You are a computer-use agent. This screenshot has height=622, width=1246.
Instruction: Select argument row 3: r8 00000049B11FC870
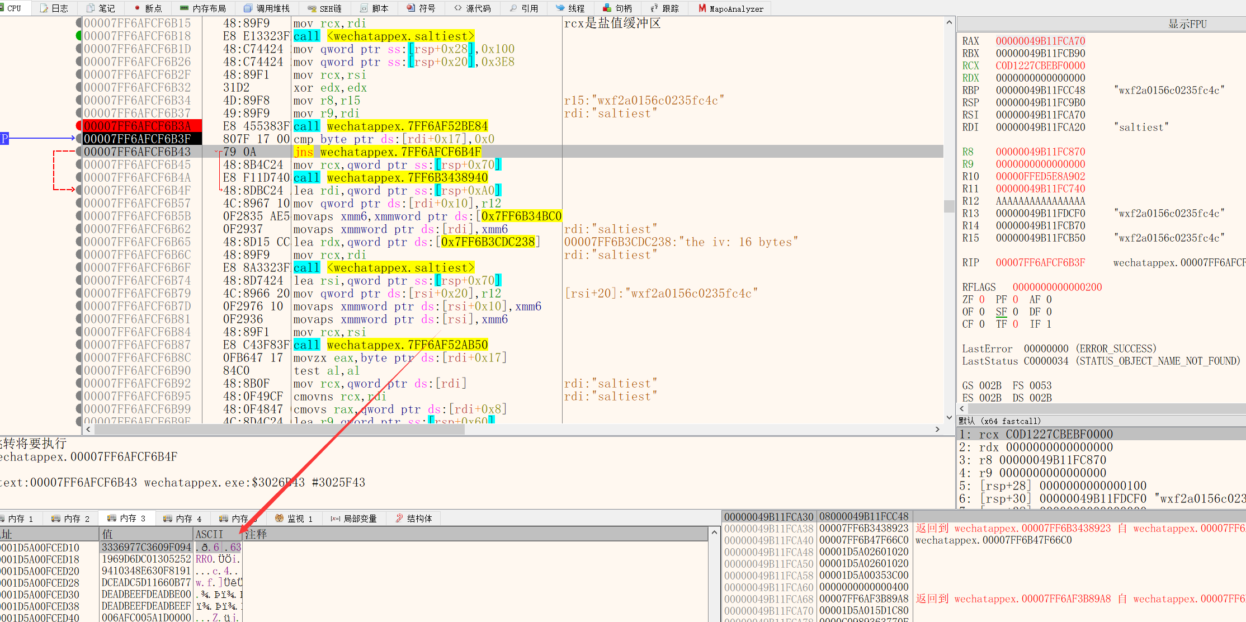(x=1032, y=460)
